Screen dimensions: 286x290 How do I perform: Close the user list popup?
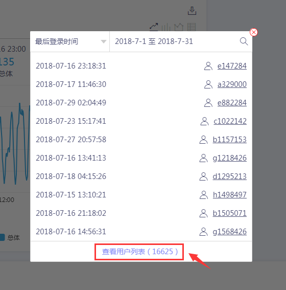pyautogui.click(x=254, y=32)
